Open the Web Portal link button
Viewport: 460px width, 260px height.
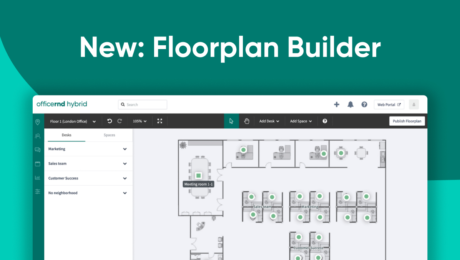click(x=389, y=105)
